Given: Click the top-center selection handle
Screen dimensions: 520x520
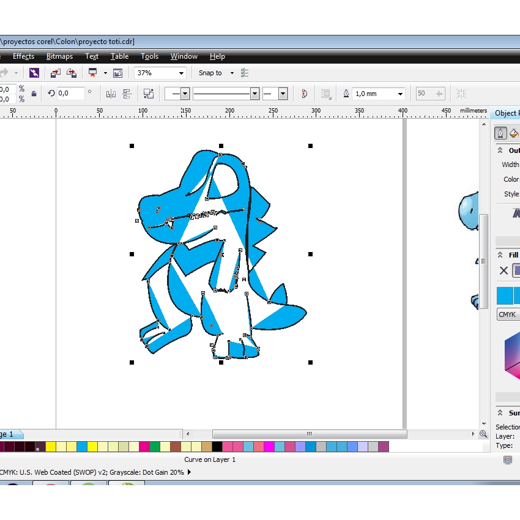Looking at the screenshot, I should coord(221,146).
